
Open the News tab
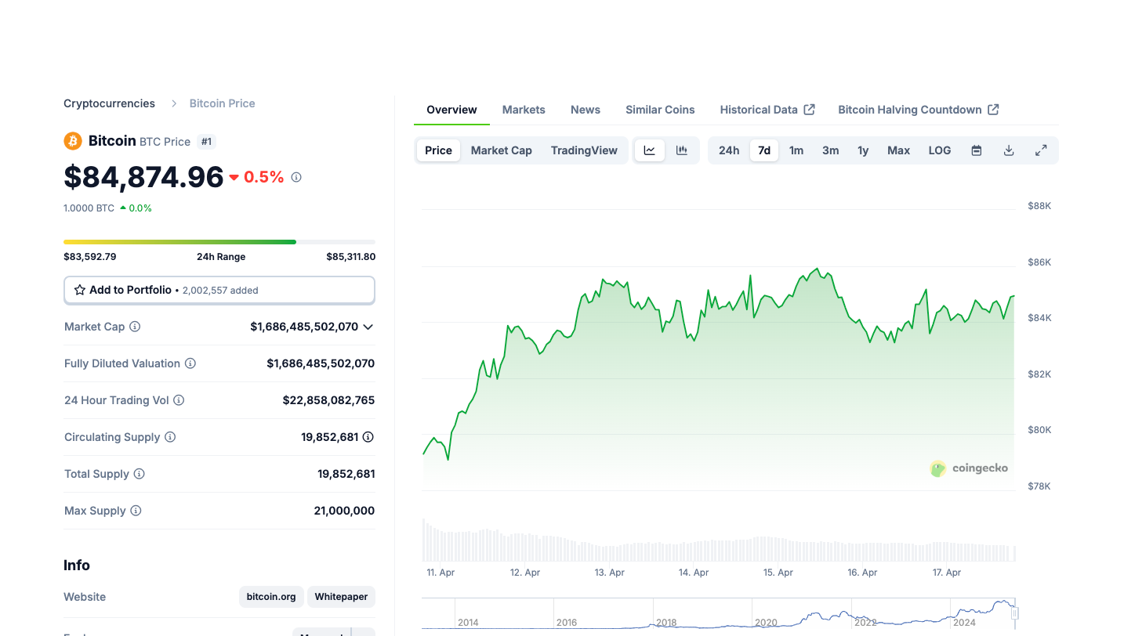[585, 110]
